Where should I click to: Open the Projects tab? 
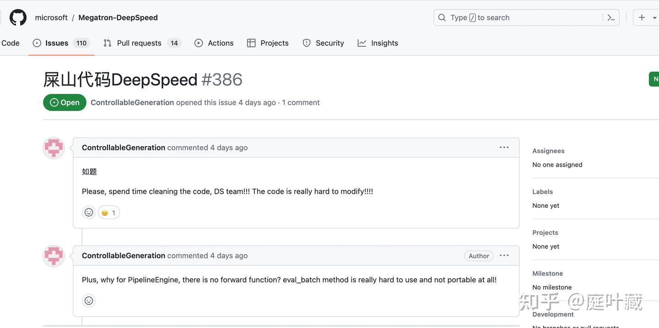(274, 43)
